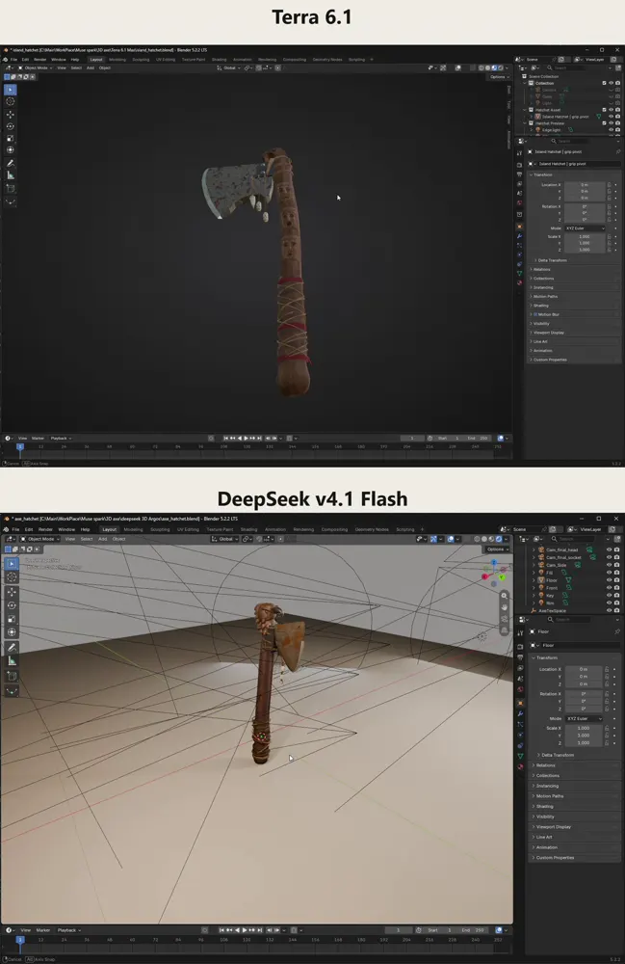This screenshot has width=625, height=964.
Task: Hide Hatchet Asset collection in Terra 6.1 outliner
Action: [611, 110]
